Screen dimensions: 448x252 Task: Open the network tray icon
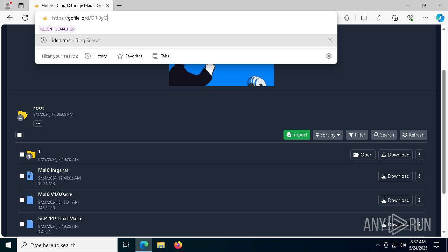coord(394,245)
